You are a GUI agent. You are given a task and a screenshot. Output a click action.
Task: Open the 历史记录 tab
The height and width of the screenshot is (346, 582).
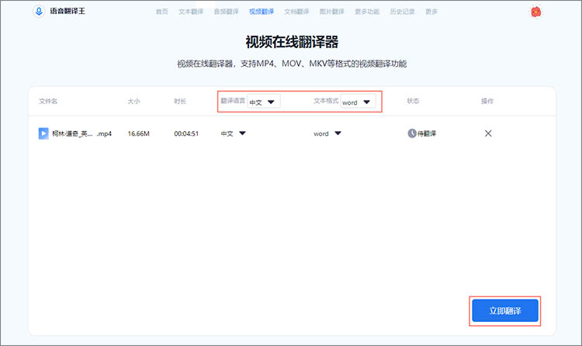(x=402, y=12)
